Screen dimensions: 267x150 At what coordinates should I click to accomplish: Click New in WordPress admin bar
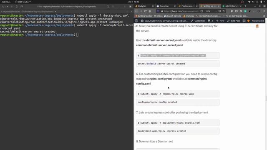[220, 21]
